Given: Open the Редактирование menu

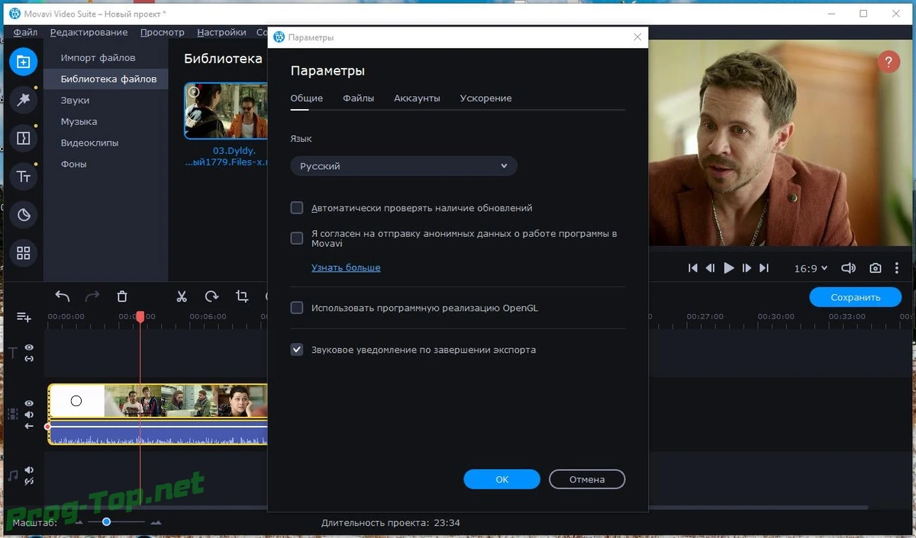Looking at the screenshot, I should click(89, 32).
